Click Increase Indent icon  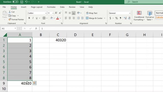pyautogui.click(x=82, y=18)
